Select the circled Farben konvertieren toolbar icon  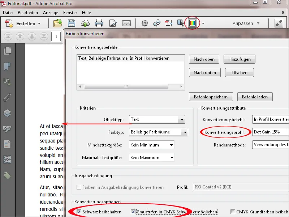click(193, 23)
